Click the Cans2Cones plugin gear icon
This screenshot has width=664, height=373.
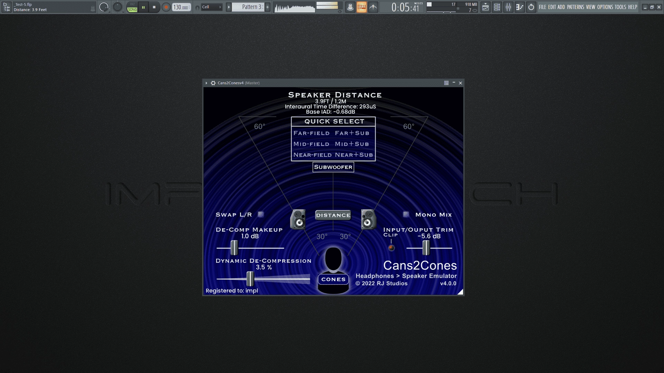(213, 83)
